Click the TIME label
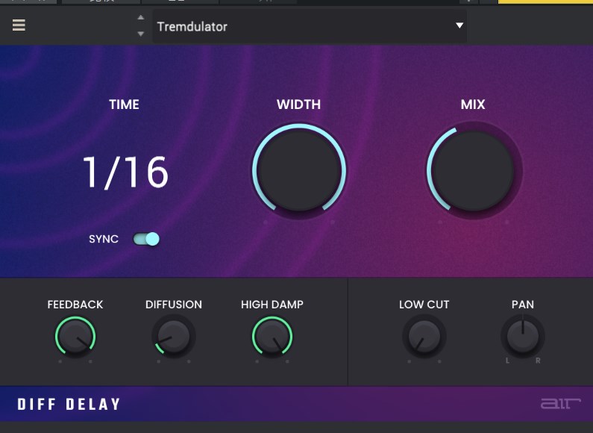Image resolution: width=593 pixels, height=433 pixels. [124, 105]
